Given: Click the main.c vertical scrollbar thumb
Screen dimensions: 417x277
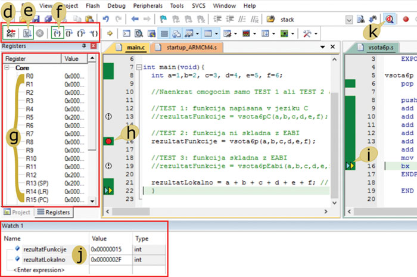Looking at the screenshot, I should coord(335,145).
